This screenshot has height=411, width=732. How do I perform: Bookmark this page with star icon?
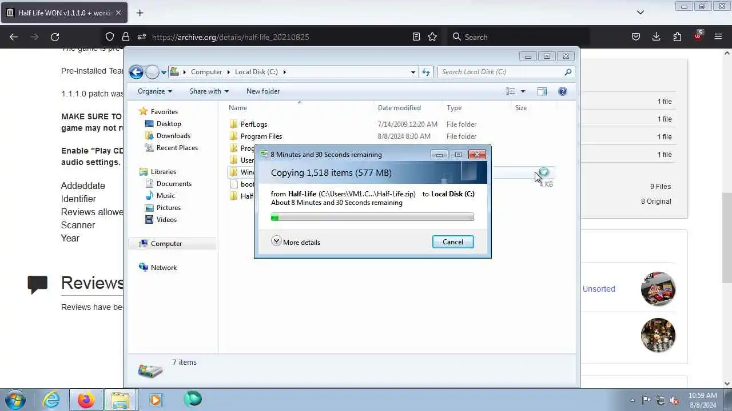coord(432,37)
